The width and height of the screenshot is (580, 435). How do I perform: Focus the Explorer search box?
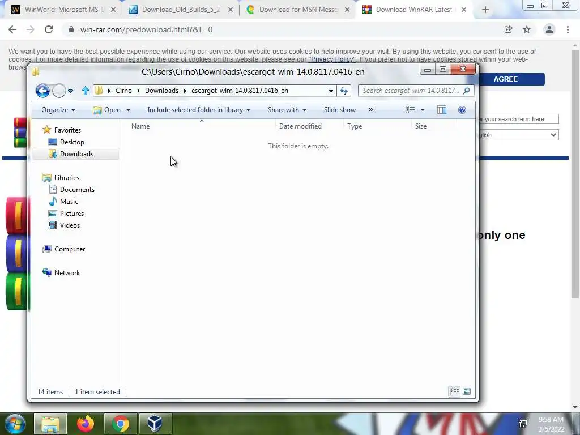click(x=416, y=91)
